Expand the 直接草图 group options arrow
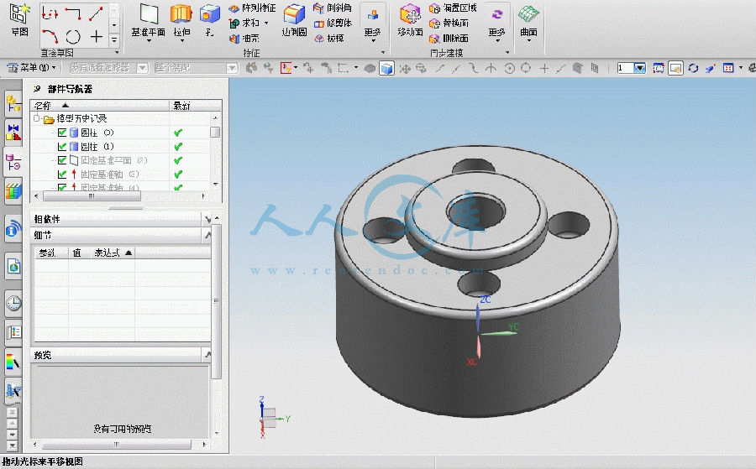This screenshot has width=756, height=469. tap(116, 53)
